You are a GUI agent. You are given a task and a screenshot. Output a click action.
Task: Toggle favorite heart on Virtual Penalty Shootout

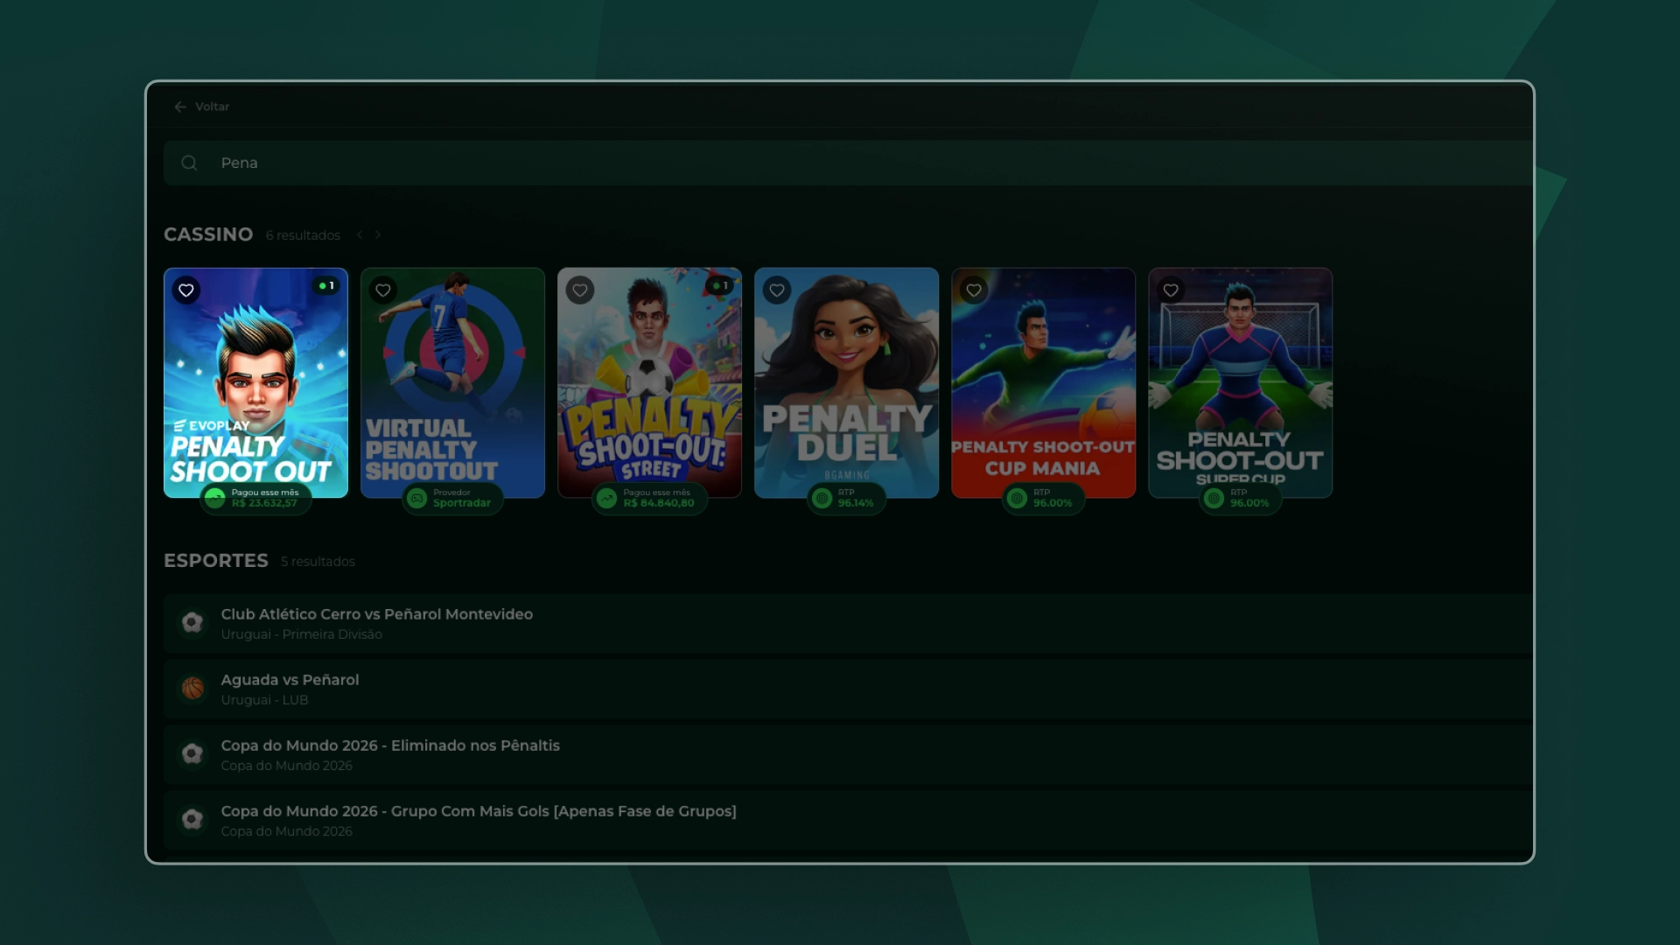coord(383,290)
